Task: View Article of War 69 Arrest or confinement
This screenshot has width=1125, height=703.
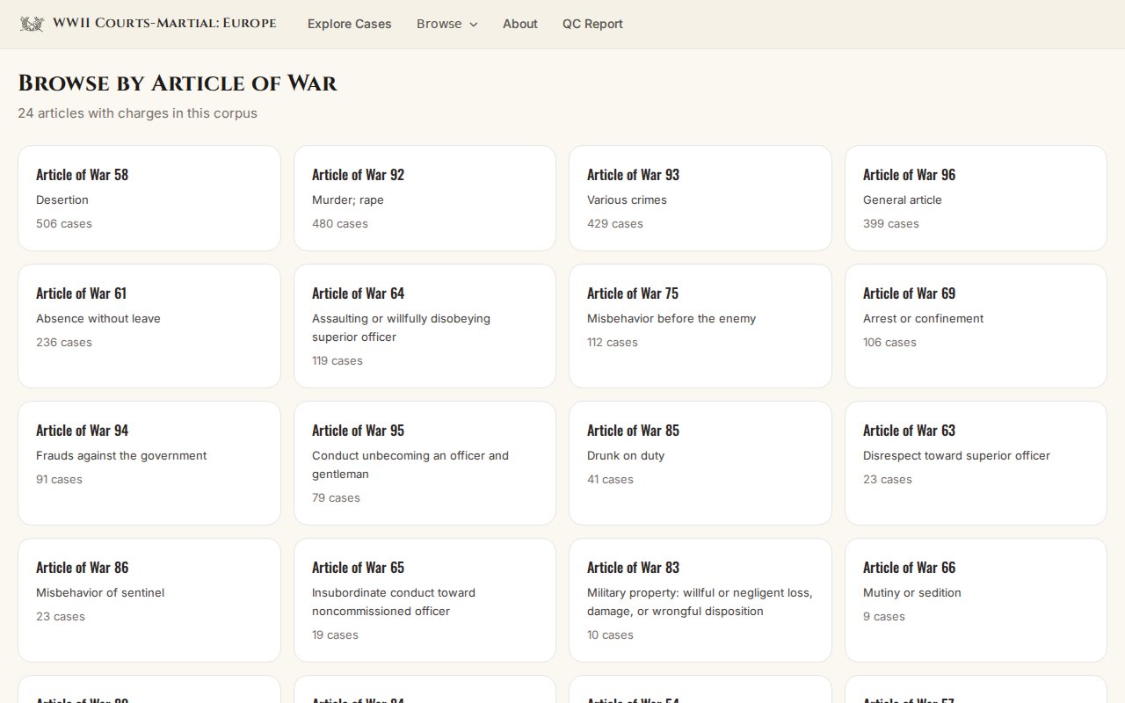Action: click(x=976, y=326)
